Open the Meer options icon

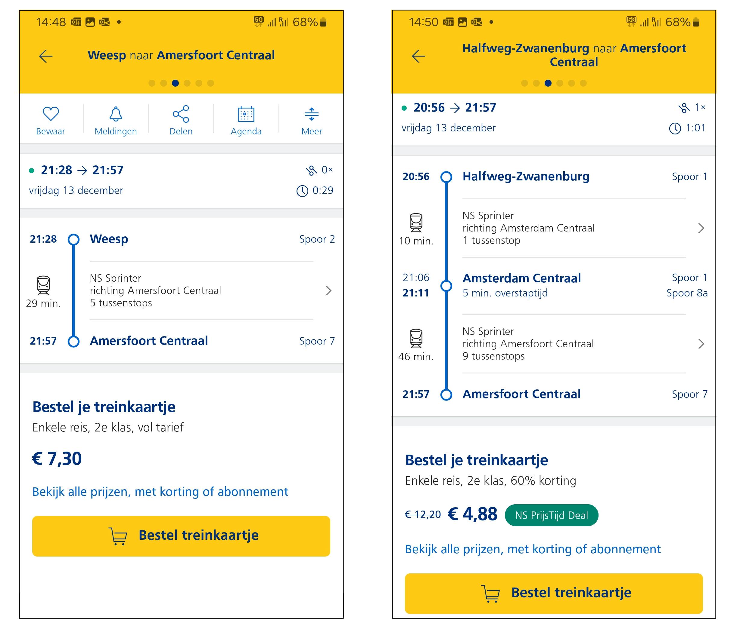click(x=312, y=114)
